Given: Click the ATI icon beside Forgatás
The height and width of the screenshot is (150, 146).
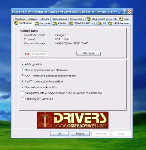Looking at the screenshot, I should 37,23.
